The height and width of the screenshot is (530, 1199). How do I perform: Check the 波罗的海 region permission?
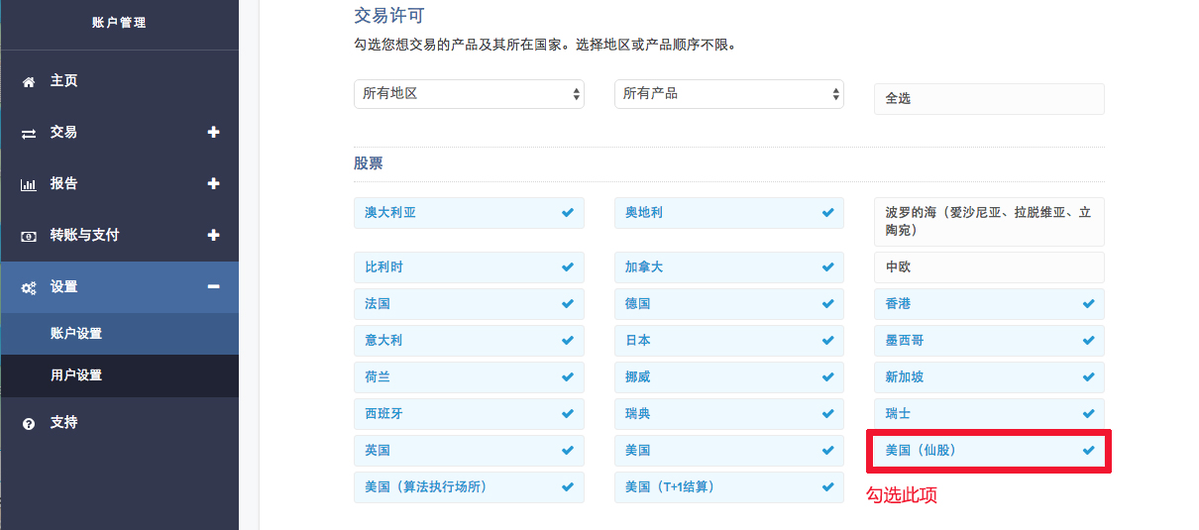[989, 222]
